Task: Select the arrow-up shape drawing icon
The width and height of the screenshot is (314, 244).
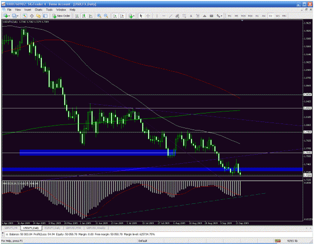Action: click(204, 16)
